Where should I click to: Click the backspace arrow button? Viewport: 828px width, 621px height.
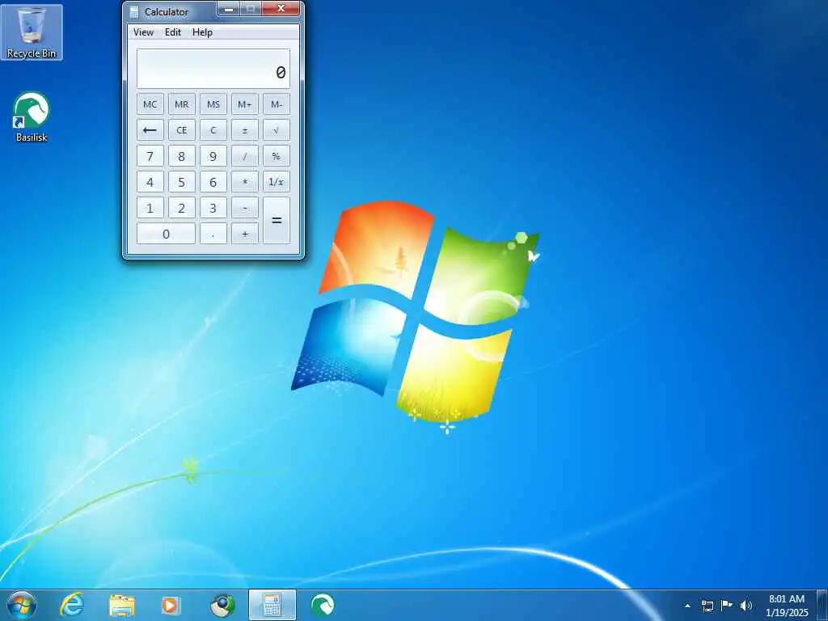point(150,130)
